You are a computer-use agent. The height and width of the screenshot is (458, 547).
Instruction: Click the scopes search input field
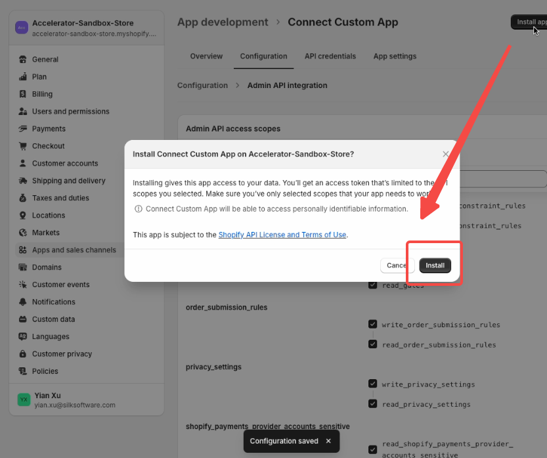(x=502, y=179)
